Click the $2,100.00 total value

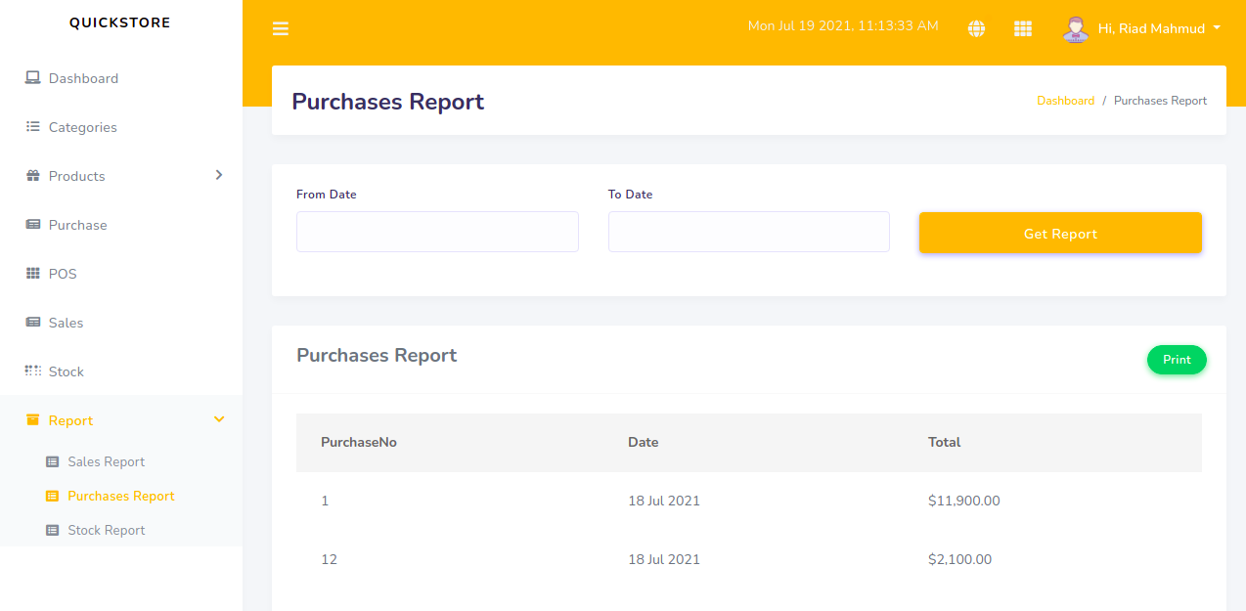click(x=959, y=559)
